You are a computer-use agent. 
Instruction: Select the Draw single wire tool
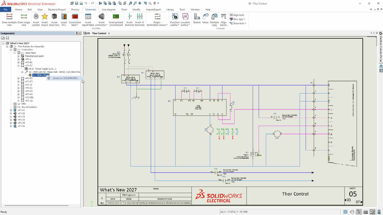24,20
